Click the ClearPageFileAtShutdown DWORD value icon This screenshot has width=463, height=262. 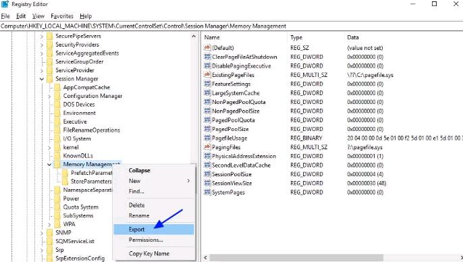click(x=207, y=57)
